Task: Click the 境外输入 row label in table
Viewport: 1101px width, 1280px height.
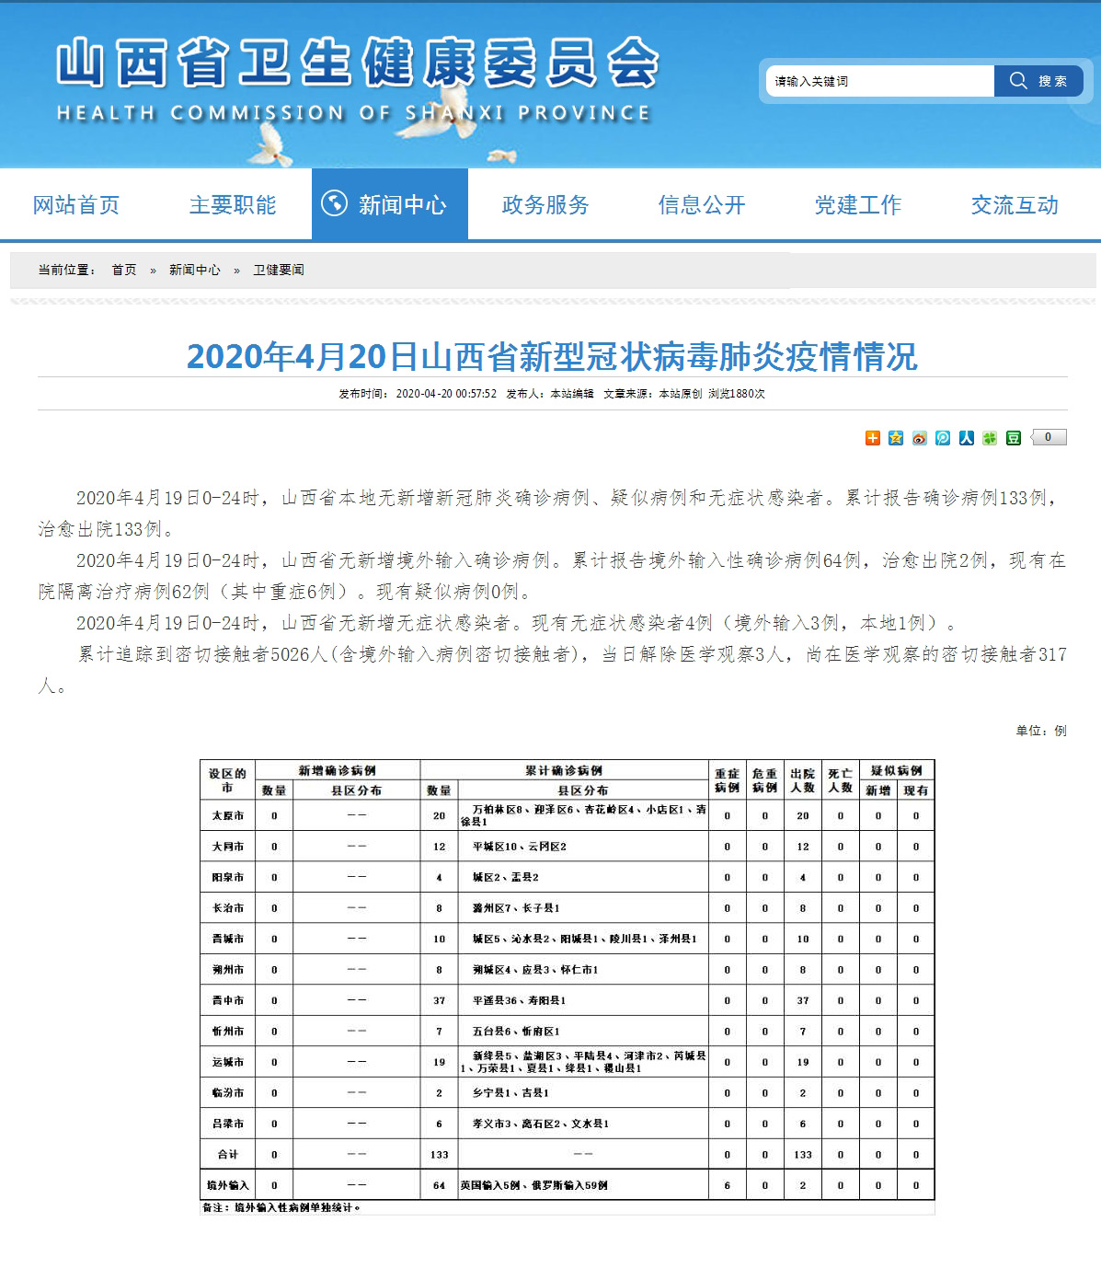Action: (227, 1185)
